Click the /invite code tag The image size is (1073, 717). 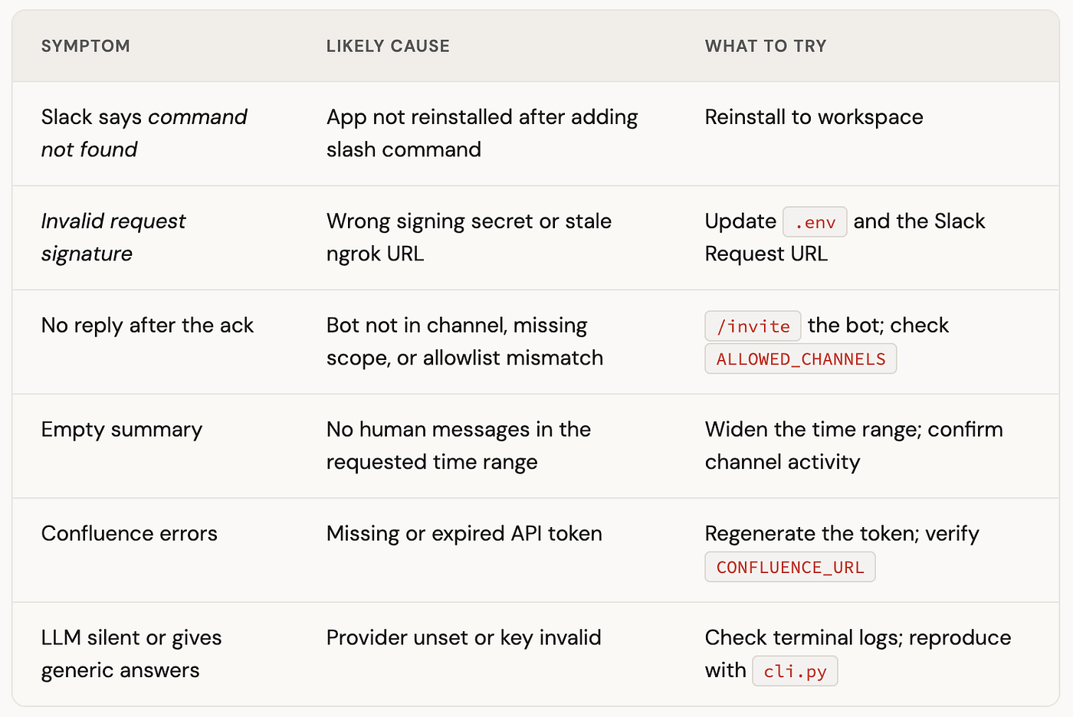point(753,326)
